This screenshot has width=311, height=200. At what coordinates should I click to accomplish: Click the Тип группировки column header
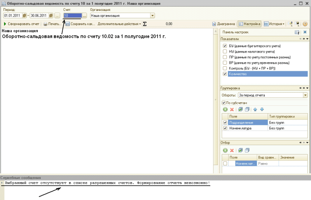point(288,116)
